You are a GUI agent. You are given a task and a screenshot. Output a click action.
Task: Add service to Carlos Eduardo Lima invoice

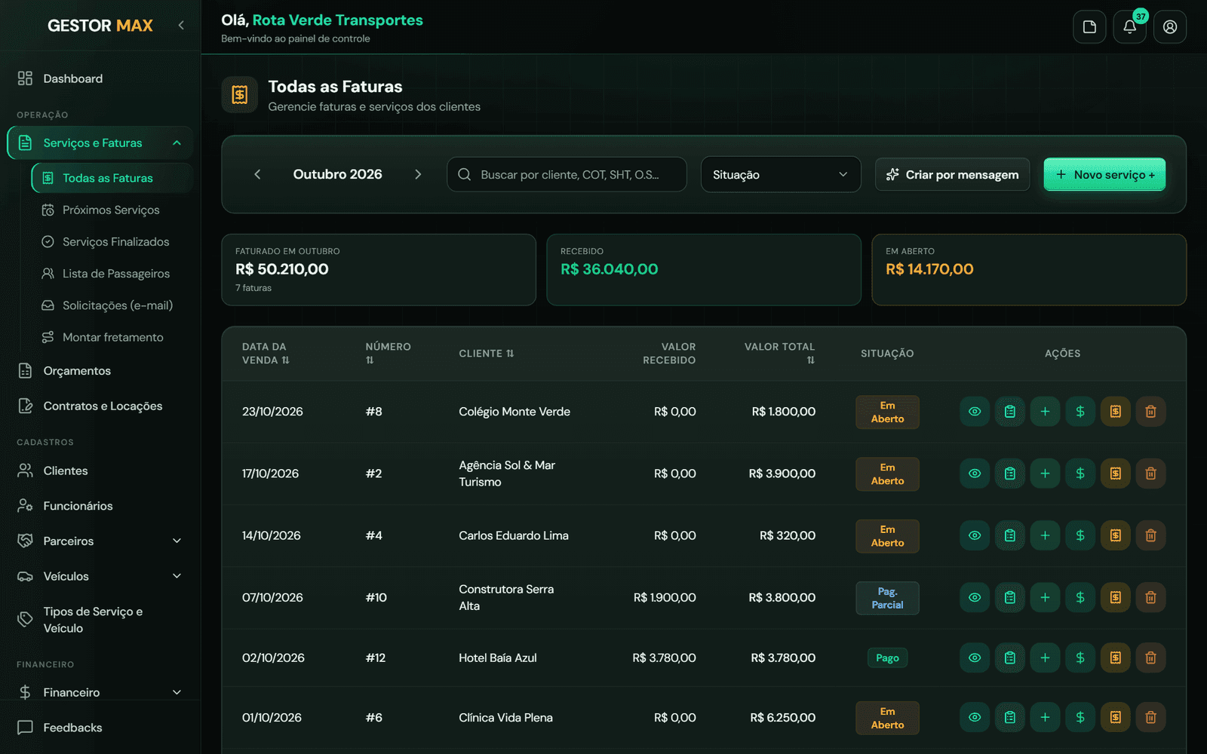1045,535
